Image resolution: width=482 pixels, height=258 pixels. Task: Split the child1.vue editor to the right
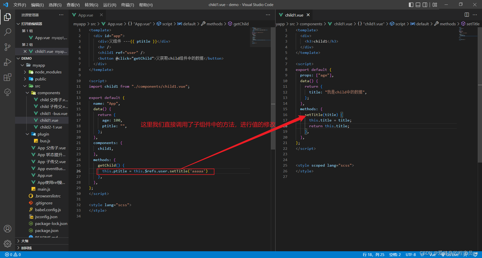tap(467, 15)
